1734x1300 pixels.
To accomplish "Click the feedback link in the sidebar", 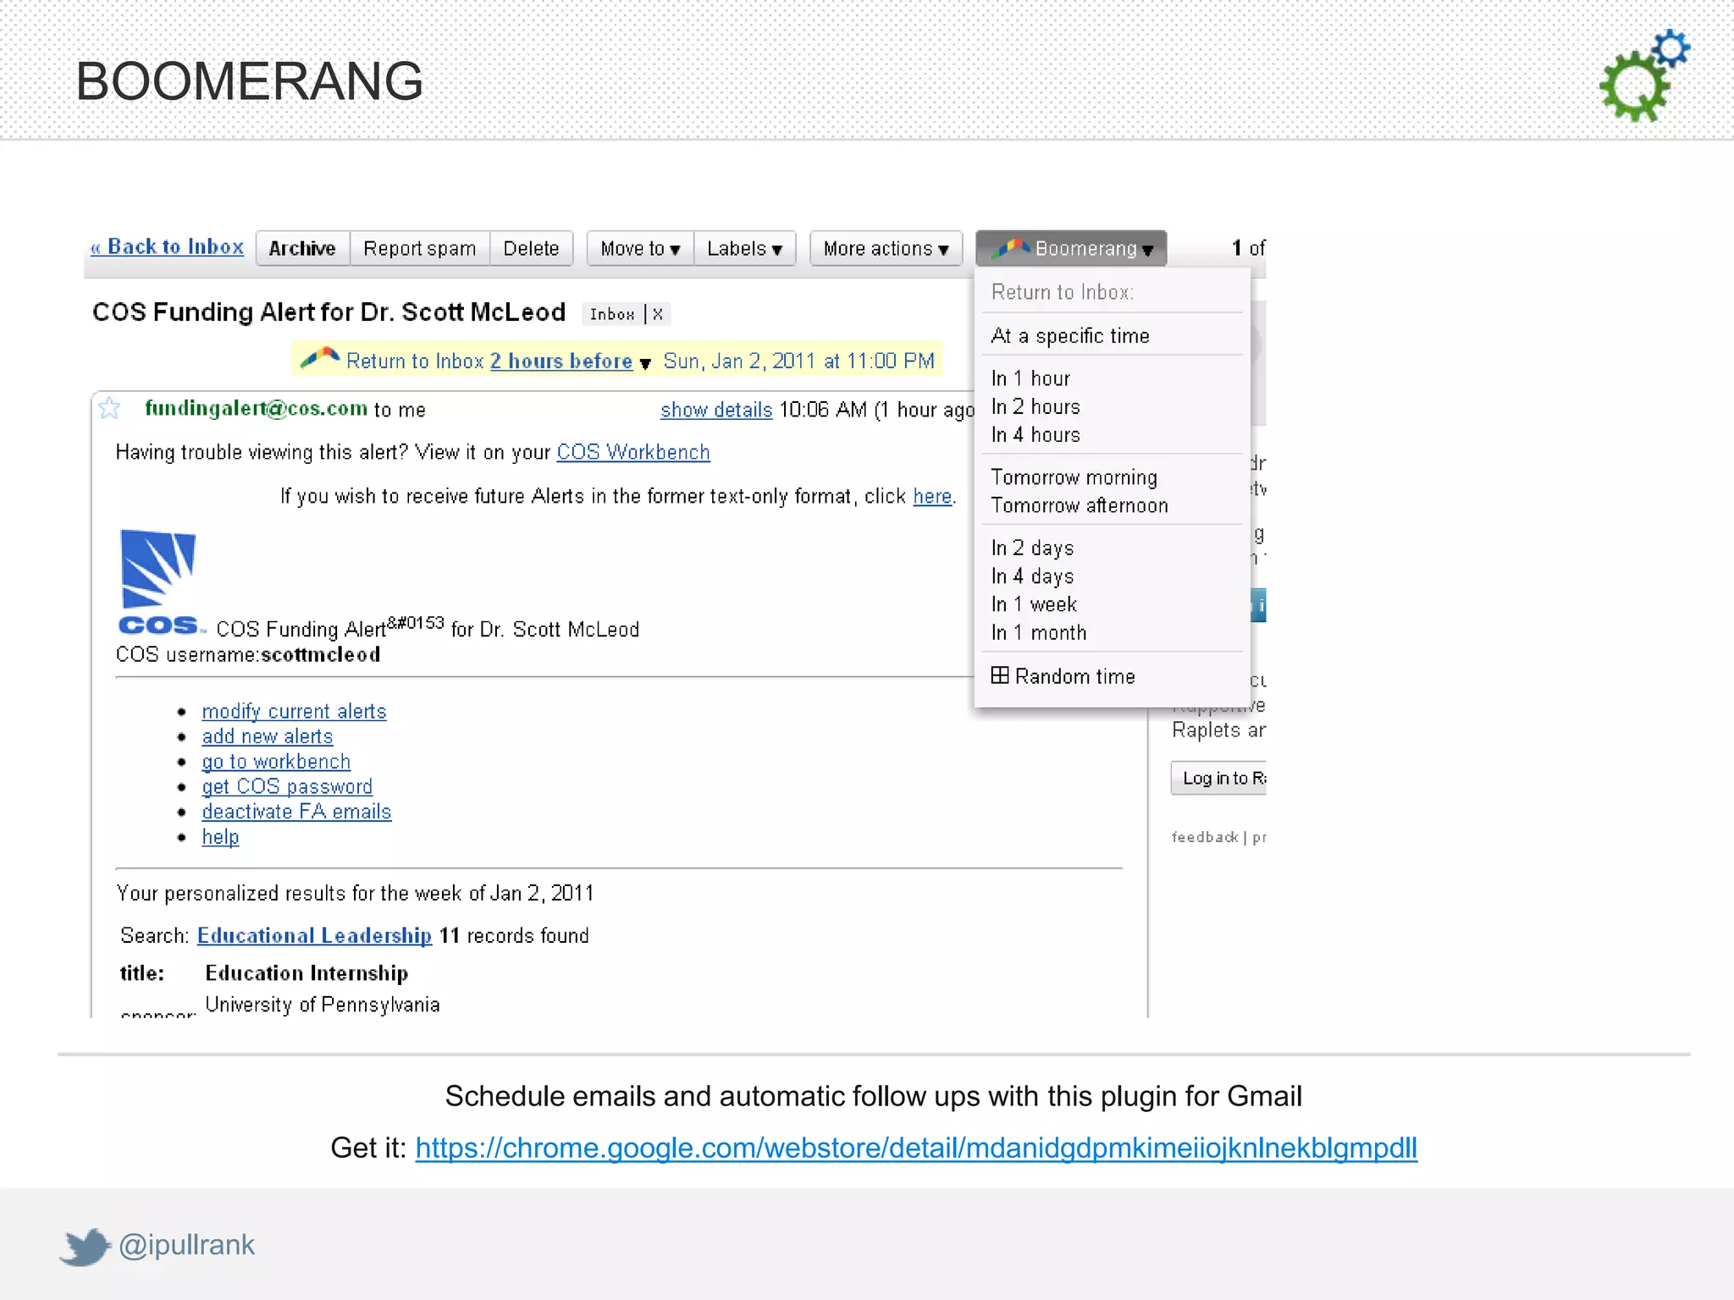I will point(1204,838).
